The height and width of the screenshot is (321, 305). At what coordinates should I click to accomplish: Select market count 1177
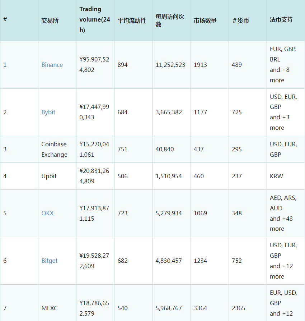tap(200, 112)
